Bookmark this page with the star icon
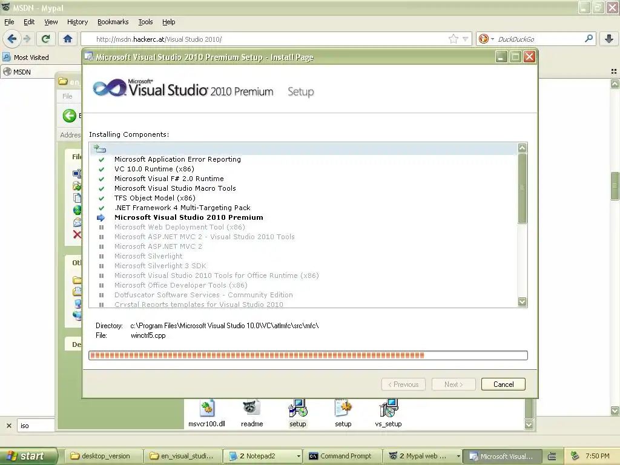Image resolution: width=620 pixels, height=465 pixels. [x=453, y=39]
